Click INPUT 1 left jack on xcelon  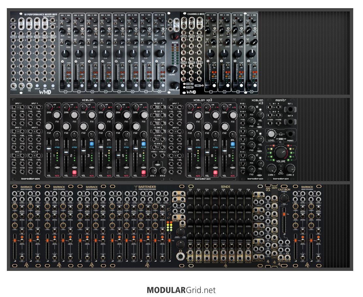click(14, 107)
